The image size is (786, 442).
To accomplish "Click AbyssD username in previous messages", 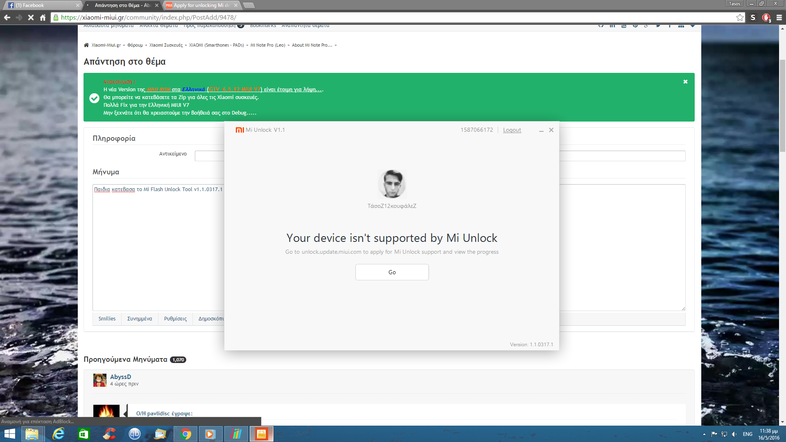I will (x=120, y=377).
